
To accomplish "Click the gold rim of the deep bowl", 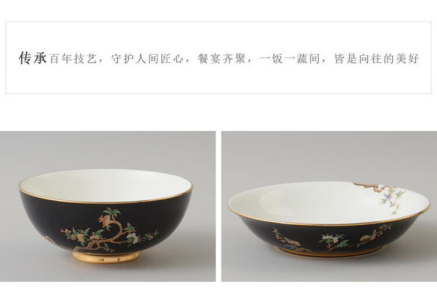I will 106,201.
